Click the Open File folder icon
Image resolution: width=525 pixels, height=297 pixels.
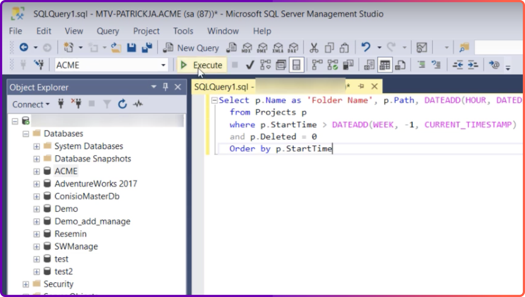pyautogui.click(x=116, y=48)
